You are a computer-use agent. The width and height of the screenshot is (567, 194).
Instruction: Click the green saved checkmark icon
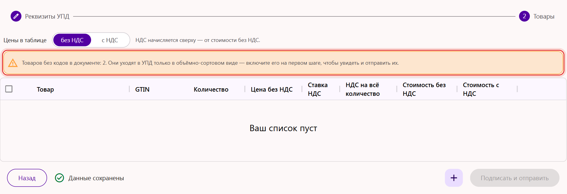pos(59,178)
